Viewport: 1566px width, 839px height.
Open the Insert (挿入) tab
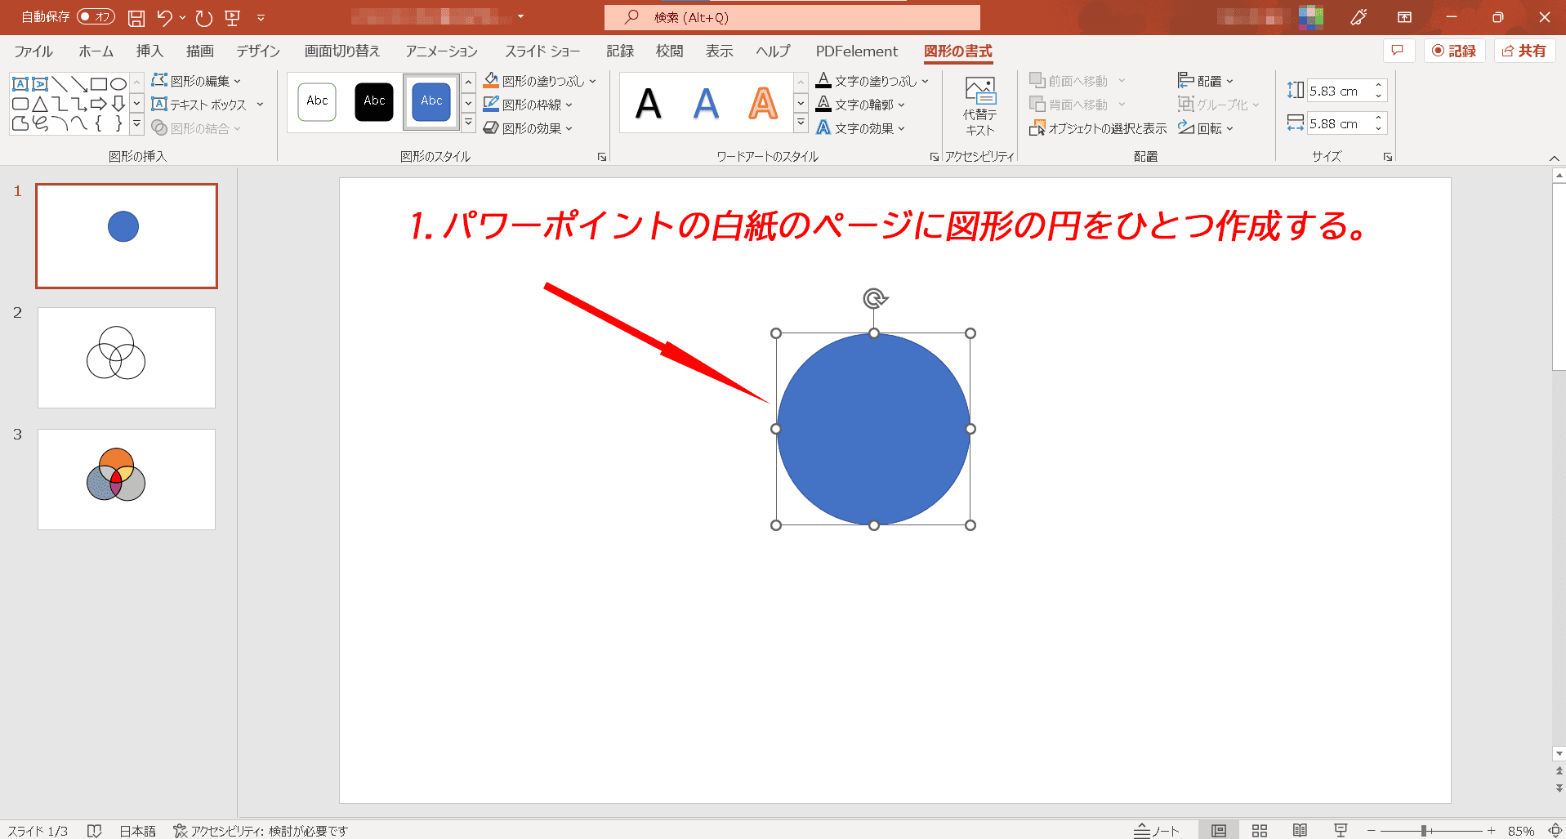[149, 51]
